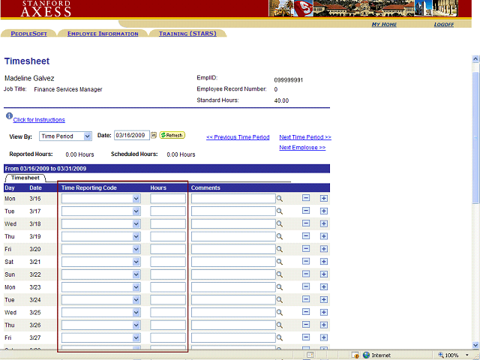The height and width of the screenshot is (360, 480).
Task: Go to Next Time Period link
Action: (x=304, y=137)
